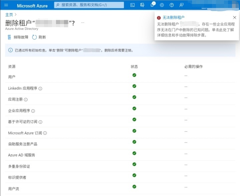Select the Microsoft Azure 订阅 row label
240x196 pixels.
coord(25,133)
